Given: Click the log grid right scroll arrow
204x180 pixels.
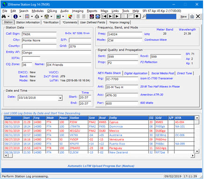Looking at the screenshot, I should pos(193,155).
